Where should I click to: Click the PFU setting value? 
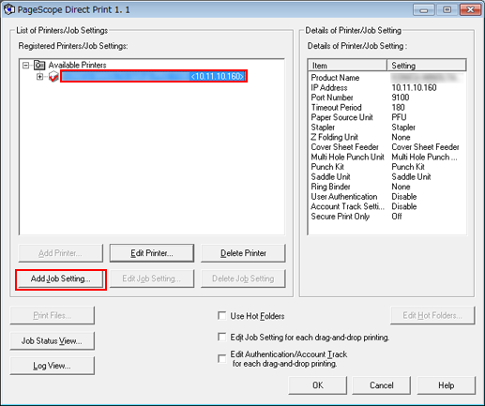pyautogui.click(x=399, y=117)
